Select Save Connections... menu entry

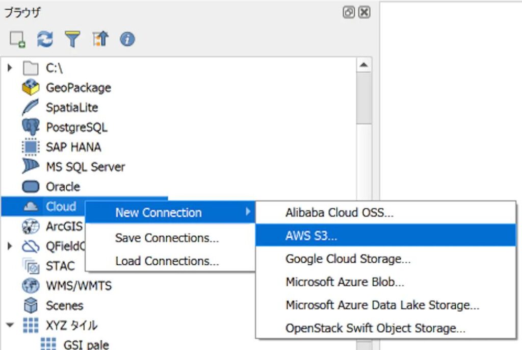click(170, 238)
